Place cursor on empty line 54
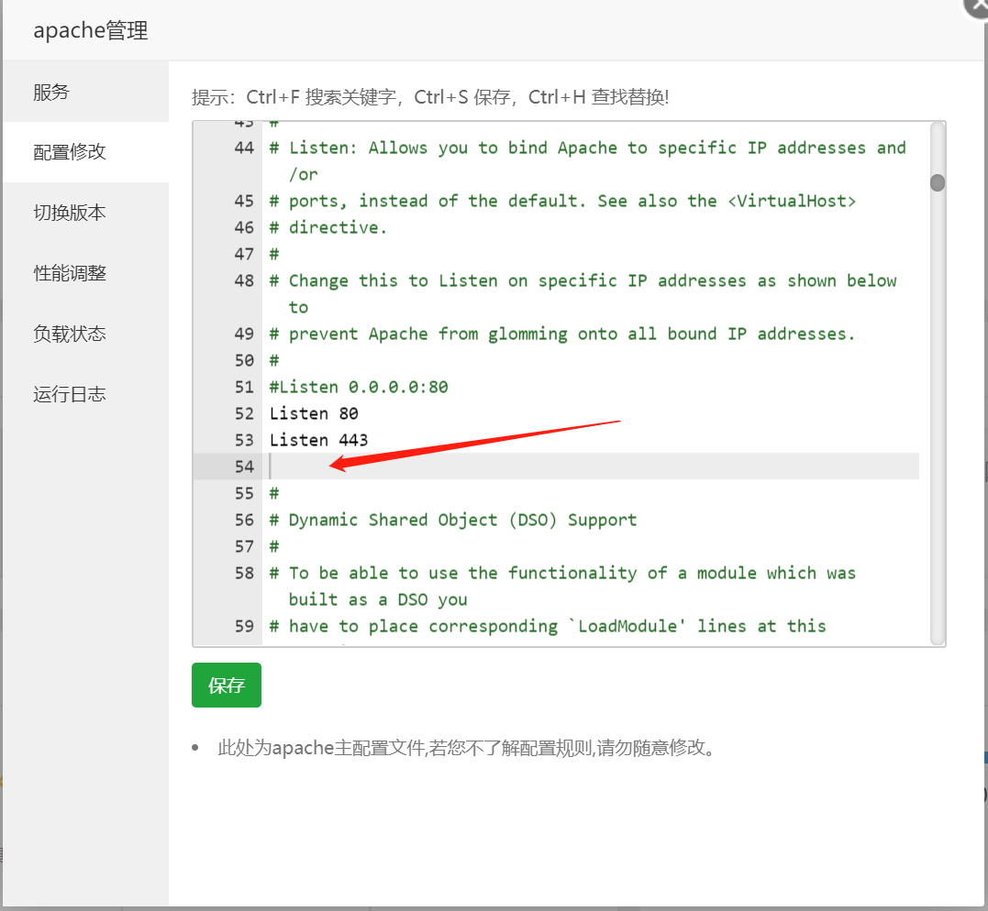Image resolution: width=988 pixels, height=911 pixels. pyautogui.click(x=593, y=466)
